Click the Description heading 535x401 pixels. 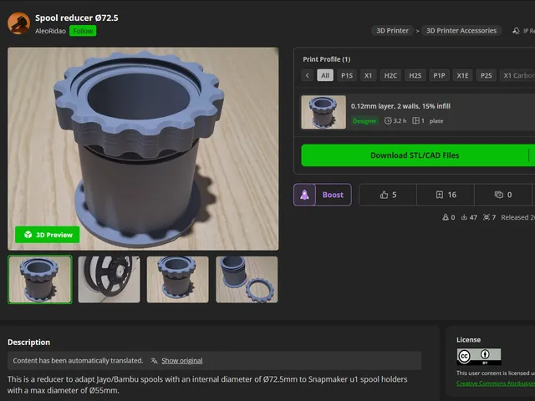(28, 343)
